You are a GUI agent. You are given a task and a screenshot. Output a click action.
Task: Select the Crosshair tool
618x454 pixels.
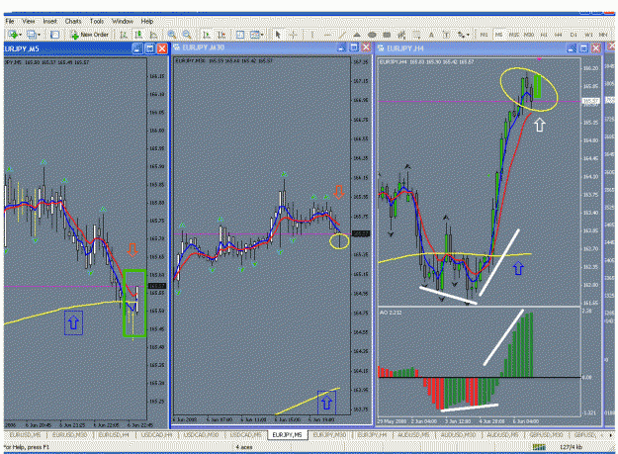tap(294, 35)
